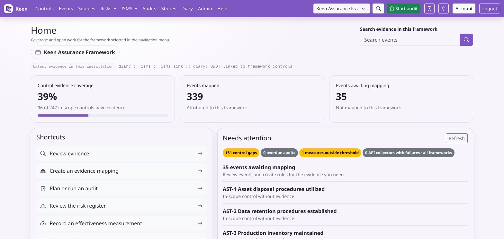
Task: Open 35 events awaiting mapping item
Action: 259,167
